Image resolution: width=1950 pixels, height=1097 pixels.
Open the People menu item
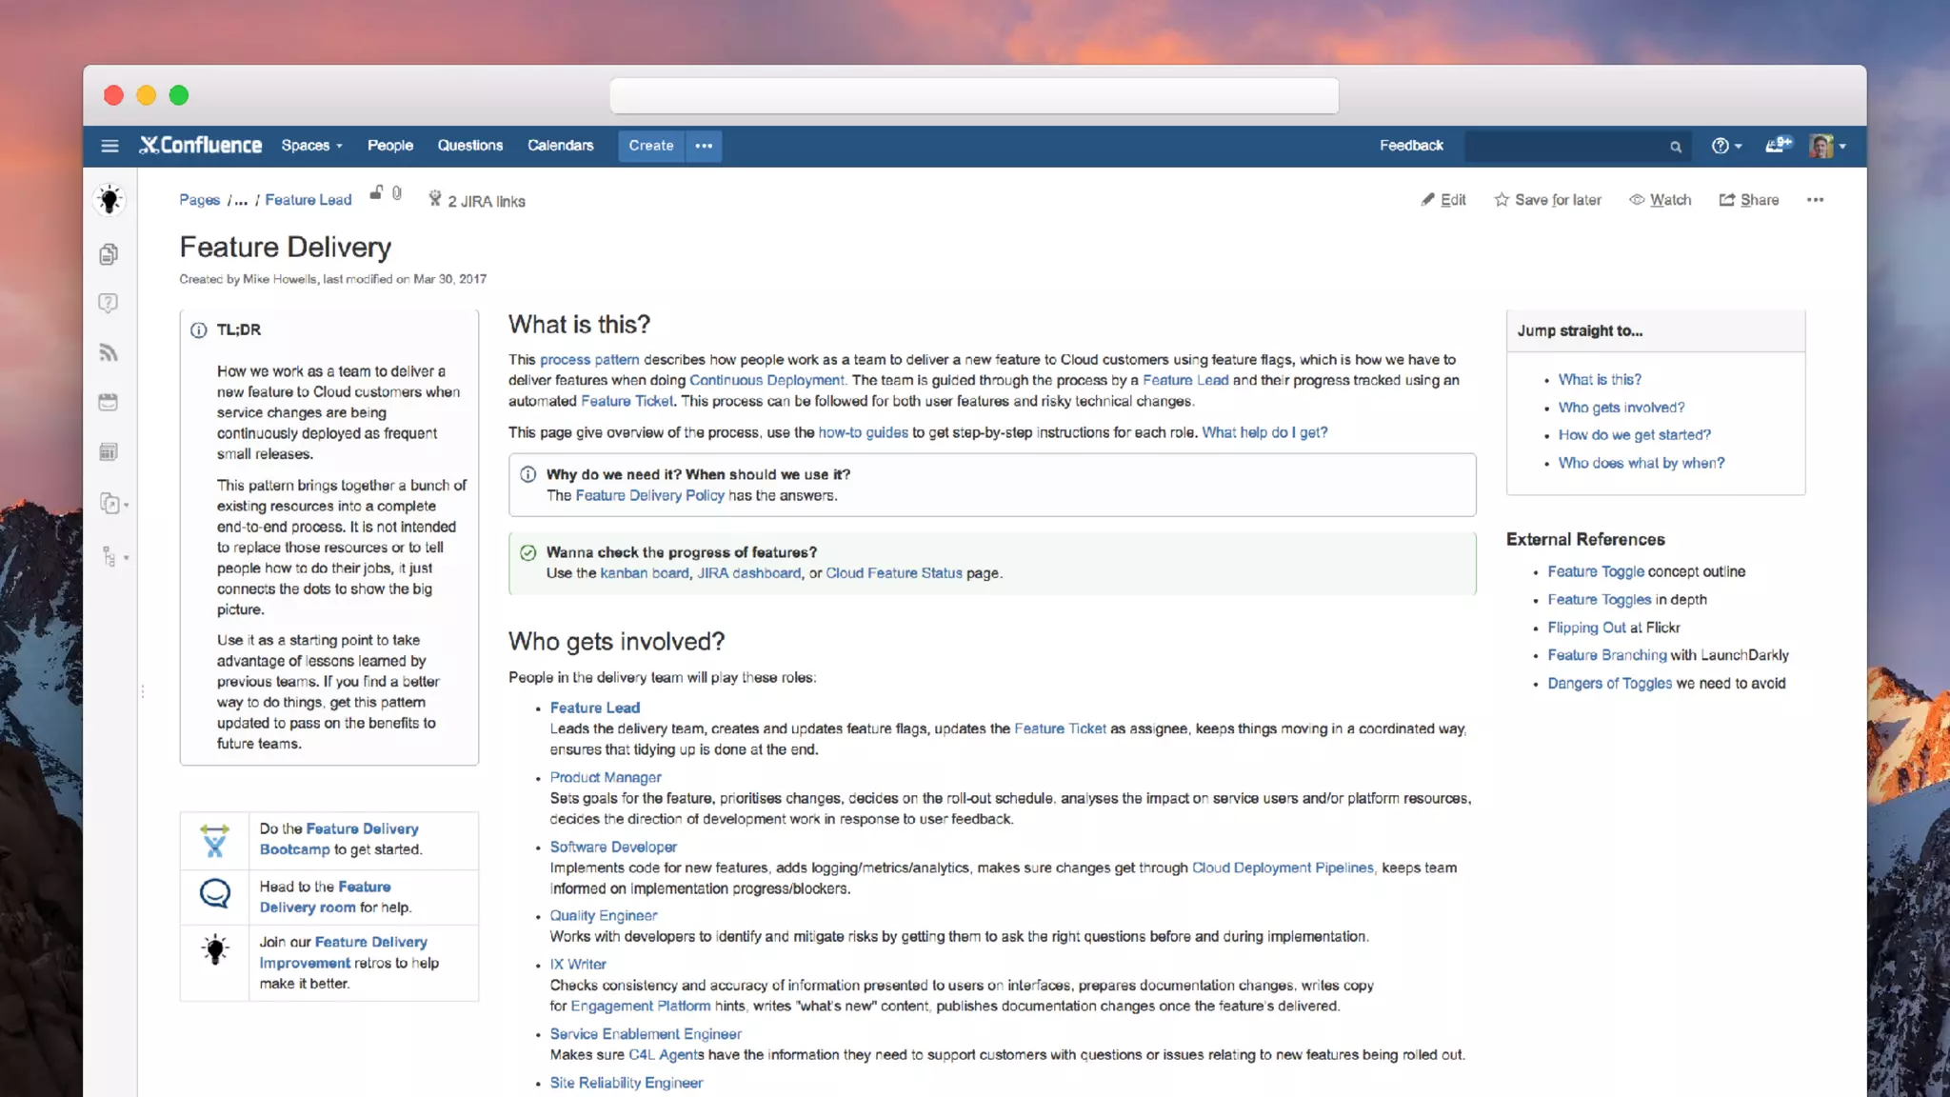click(x=390, y=146)
